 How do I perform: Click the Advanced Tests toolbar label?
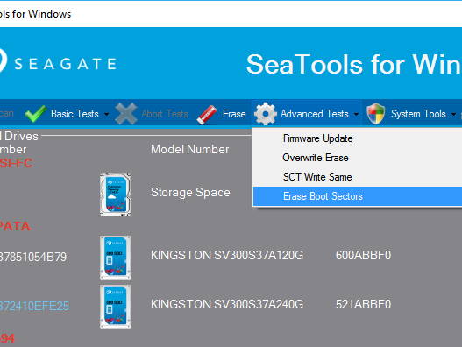pyautogui.click(x=315, y=114)
